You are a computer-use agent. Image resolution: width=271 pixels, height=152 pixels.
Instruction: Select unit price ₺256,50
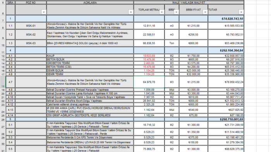point(194,35)
